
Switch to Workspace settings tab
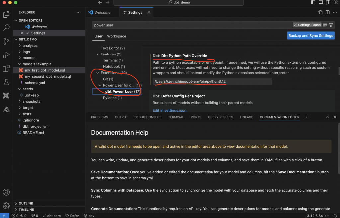[117, 36]
